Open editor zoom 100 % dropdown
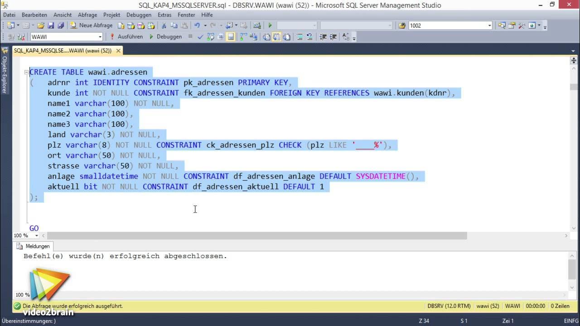 (37, 235)
